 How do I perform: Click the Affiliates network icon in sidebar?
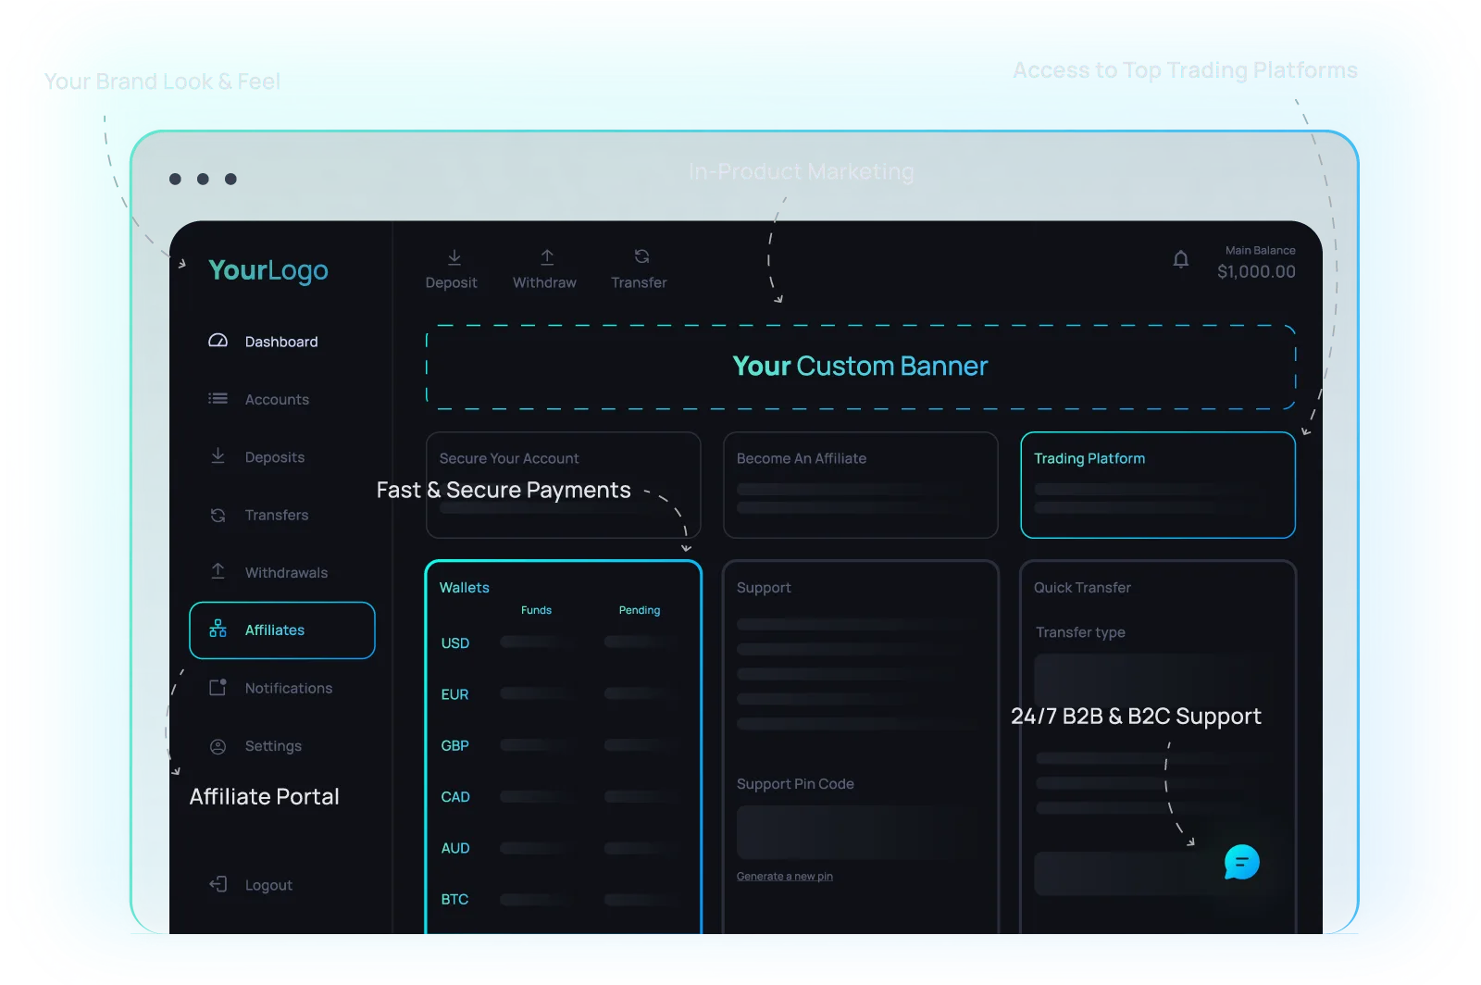(x=218, y=630)
